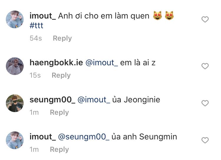Open @imout_ mention in haengbokk.ie's comment
Image resolution: width=221 pixels, height=160 pixels.
point(101,63)
